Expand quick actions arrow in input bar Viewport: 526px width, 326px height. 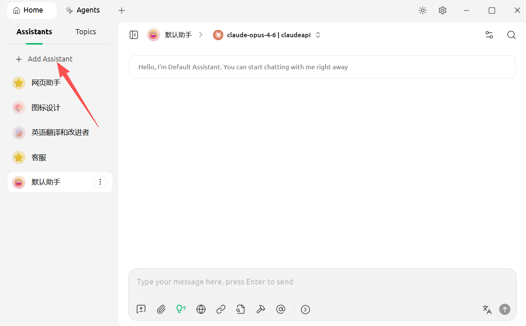305,309
